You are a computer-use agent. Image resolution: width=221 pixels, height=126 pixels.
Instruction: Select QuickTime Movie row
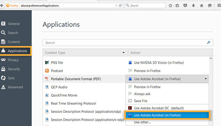84,95
